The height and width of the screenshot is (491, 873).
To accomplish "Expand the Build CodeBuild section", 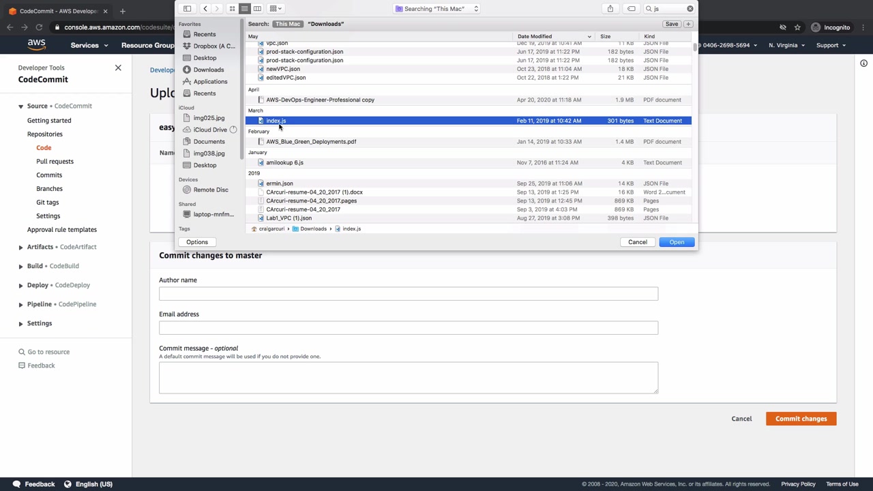I will pyautogui.click(x=20, y=266).
